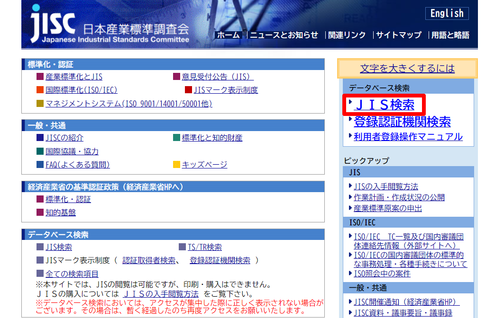
Task: Click gray square beside JIS検索 in main panel
Action: point(40,247)
